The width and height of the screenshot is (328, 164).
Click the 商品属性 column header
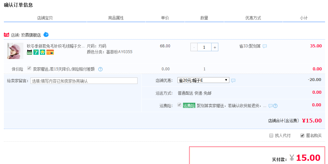pos(116,18)
